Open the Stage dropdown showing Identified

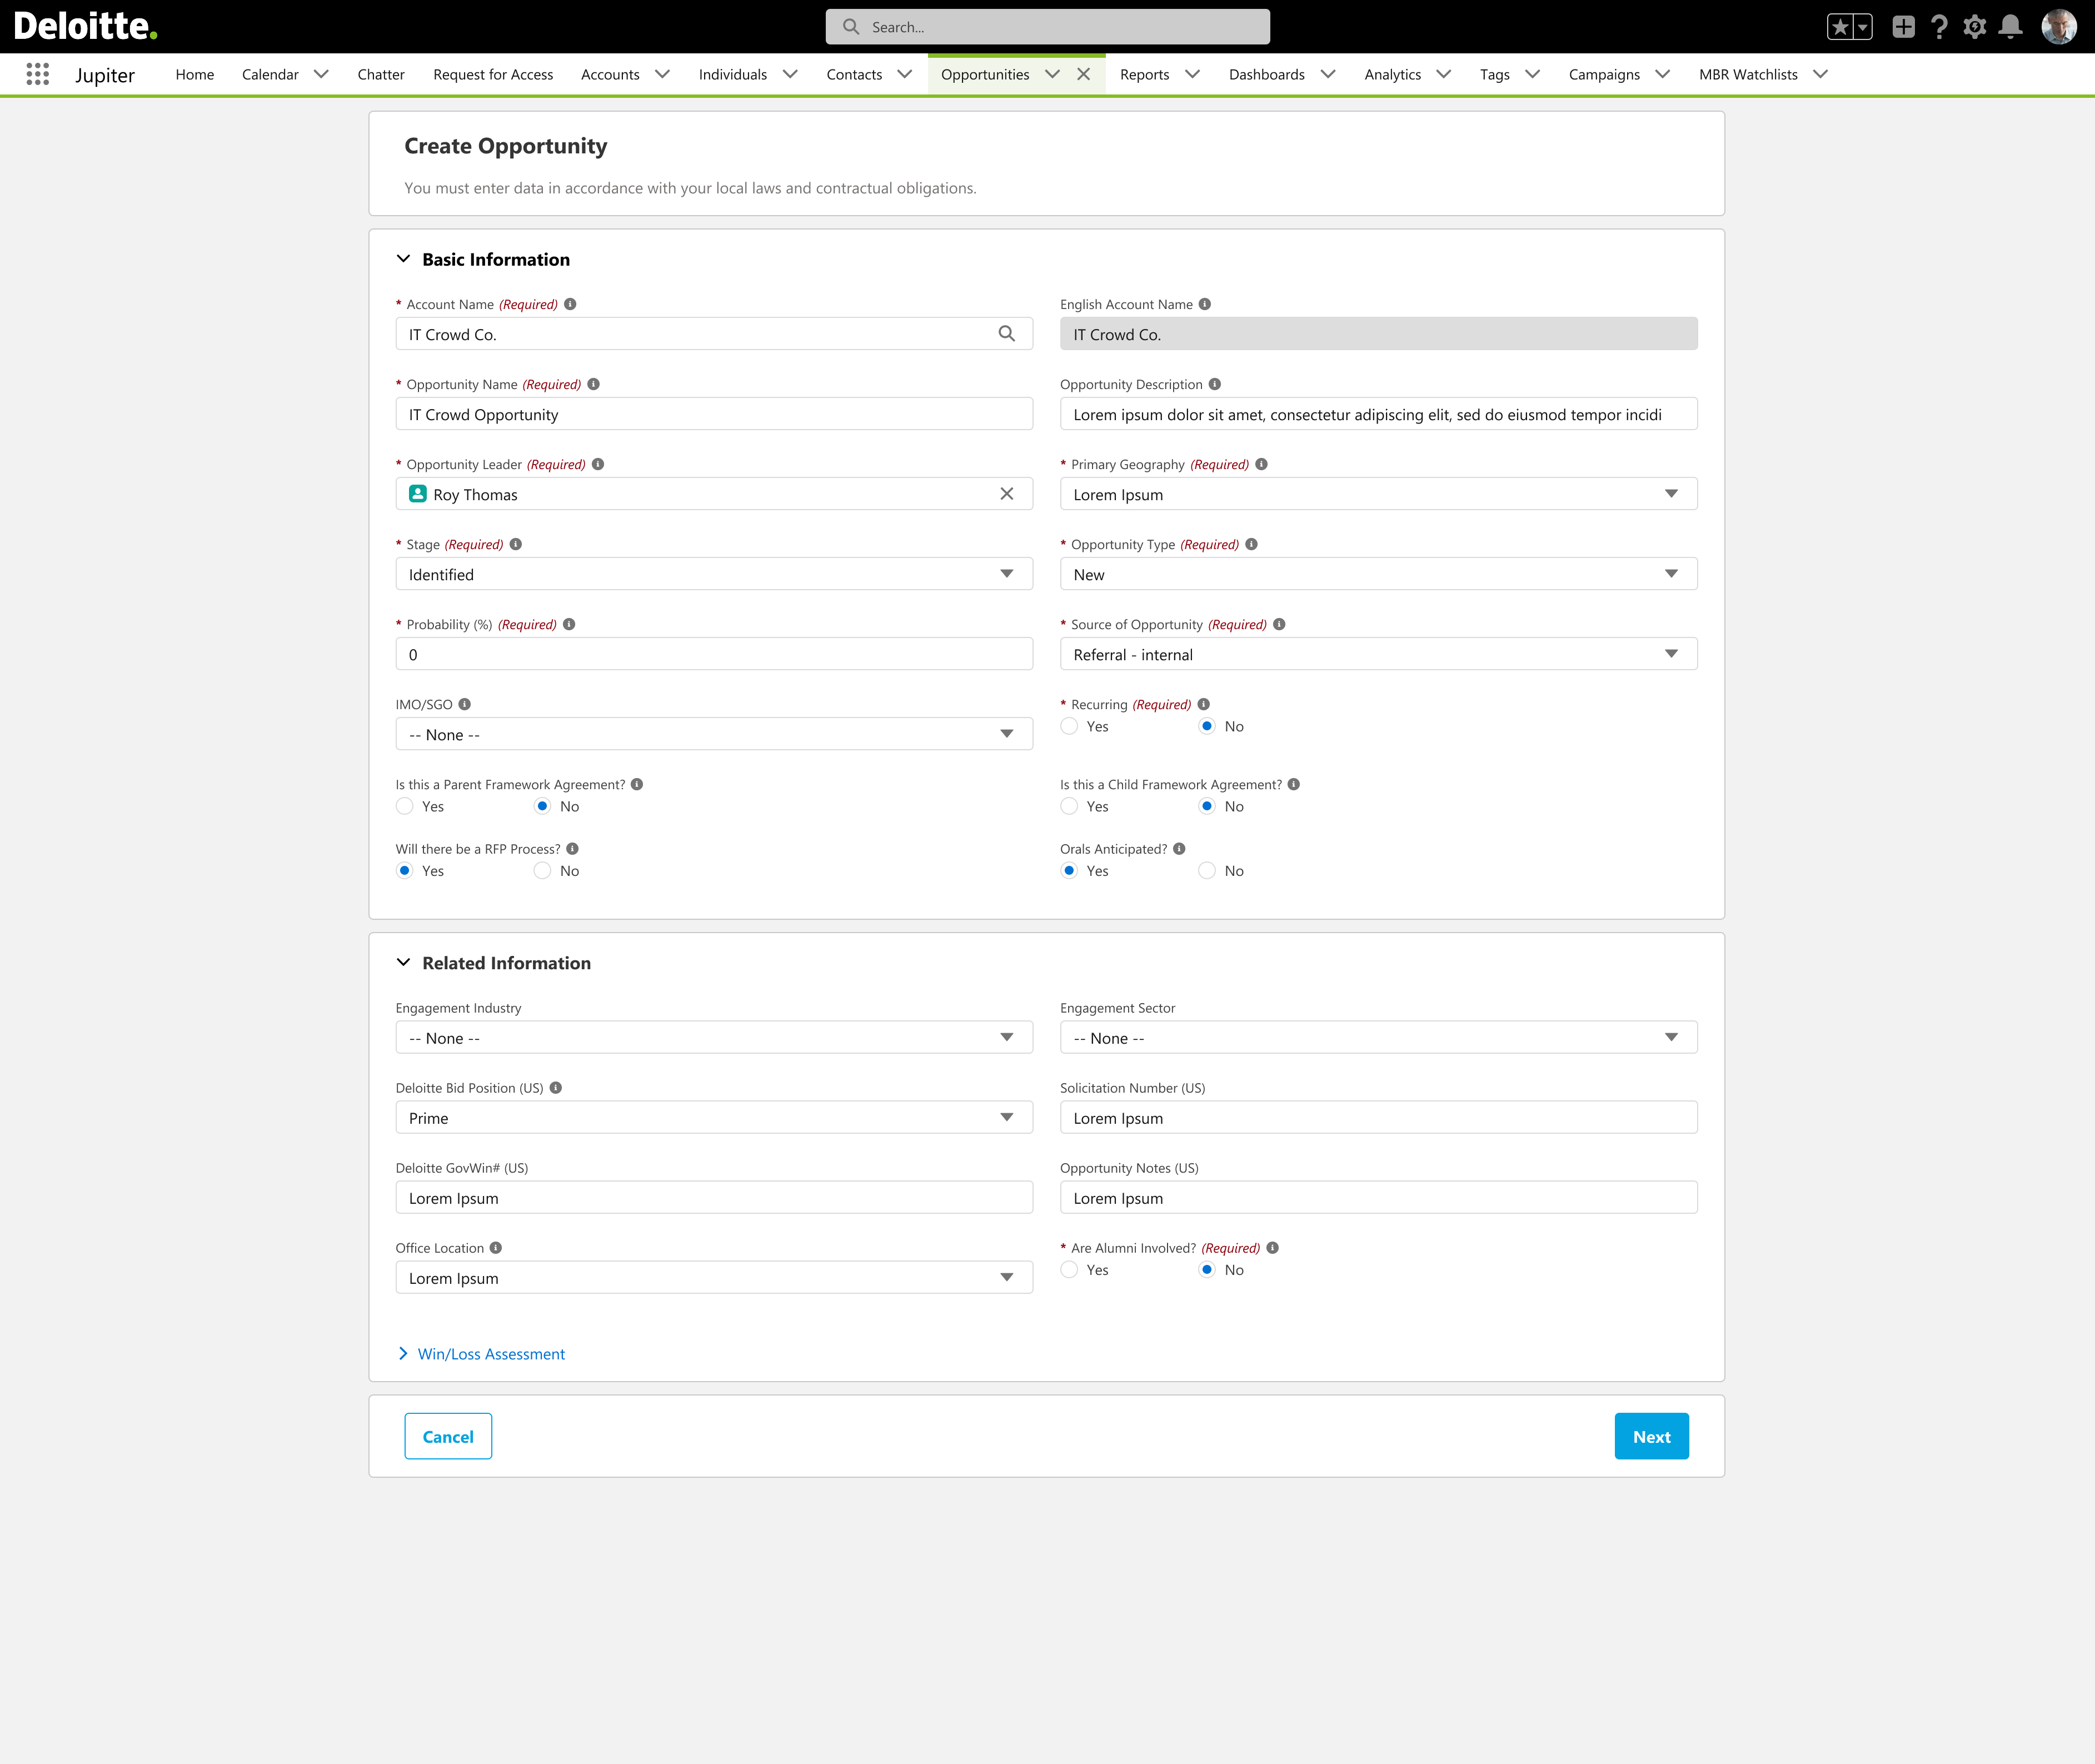(714, 574)
